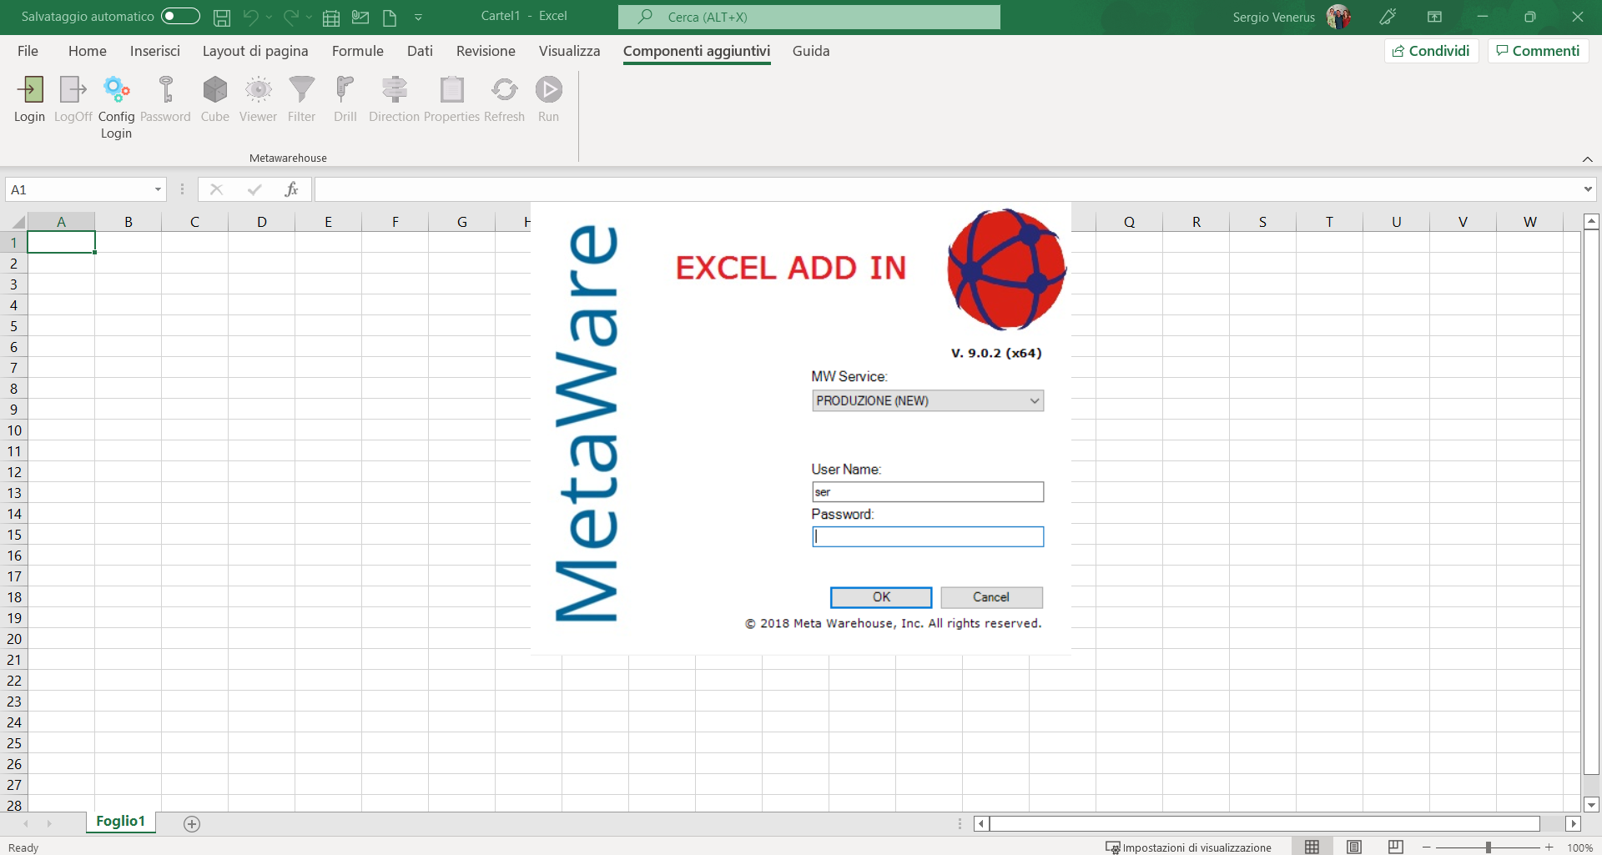Click OK in the login dialog

881,597
